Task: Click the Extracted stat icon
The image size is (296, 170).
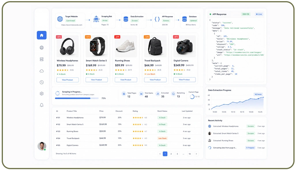Action: point(158,94)
